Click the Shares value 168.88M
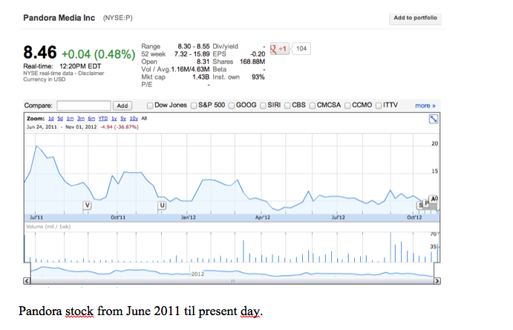The height and width of the screenshot is (330, 513). tap(252, 62)
